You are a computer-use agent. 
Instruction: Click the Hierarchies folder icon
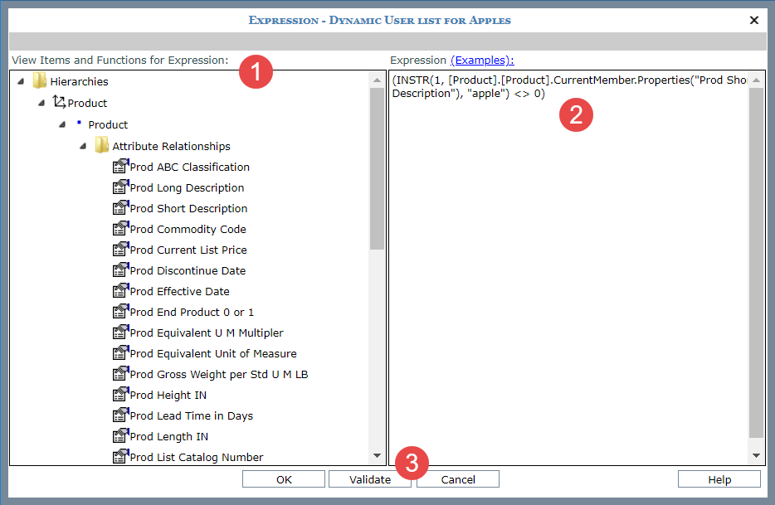(39, 81)
